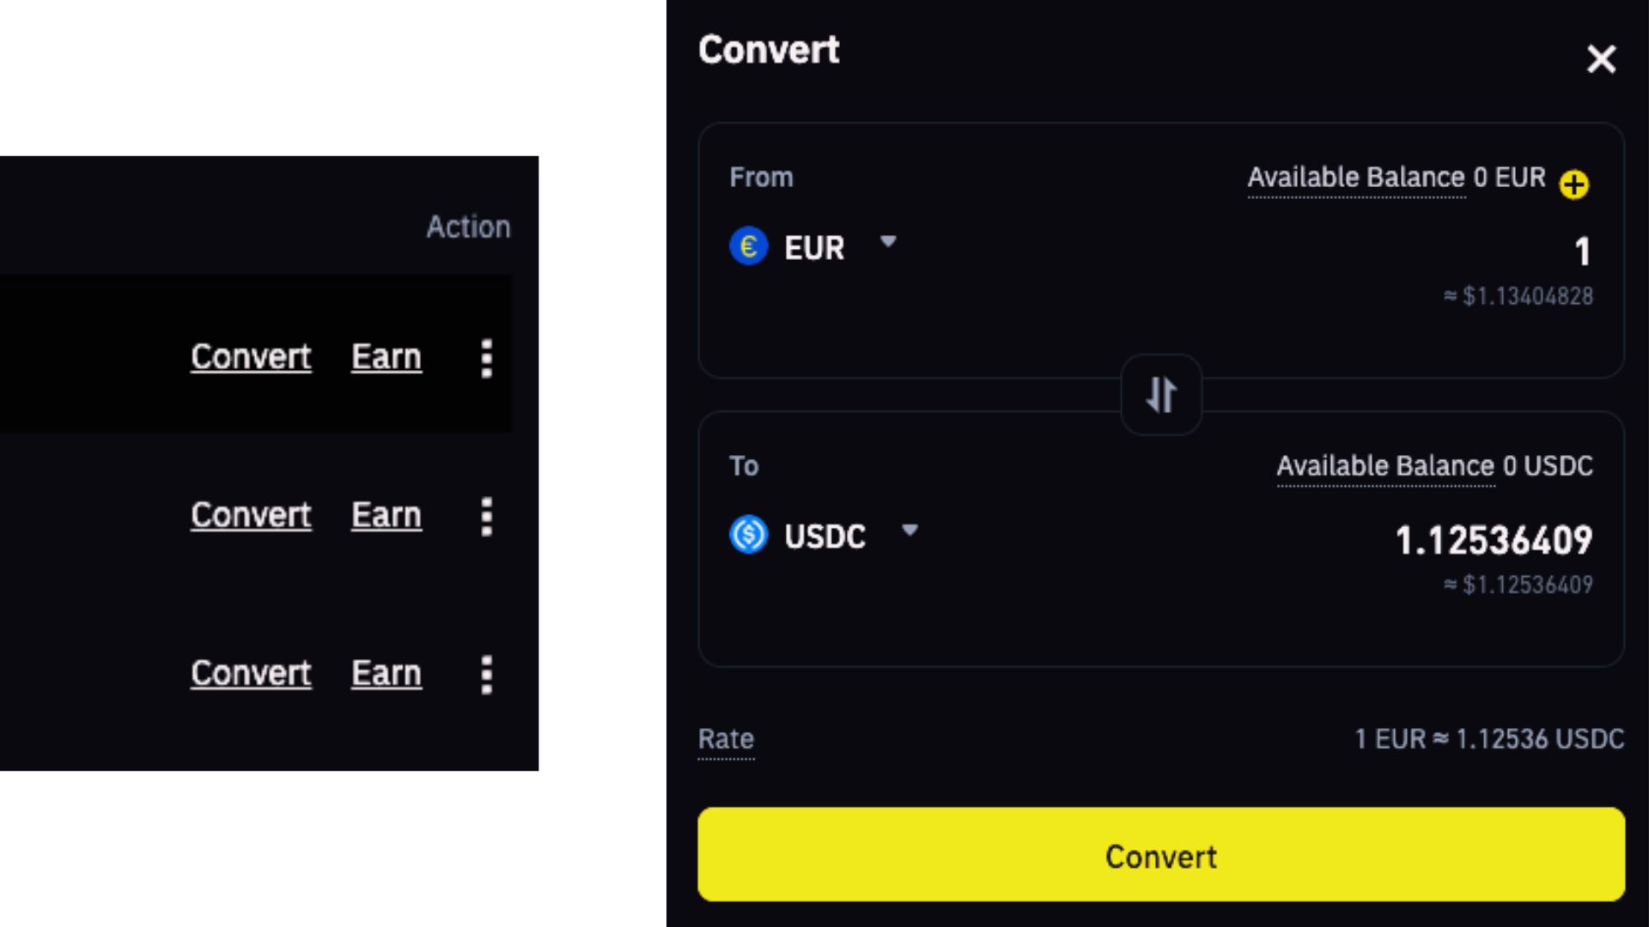Click the swap currencies arrows icon
The width and height of the screenshot is (1649, 927).
pyautogui.click(x=1161, y=395)
